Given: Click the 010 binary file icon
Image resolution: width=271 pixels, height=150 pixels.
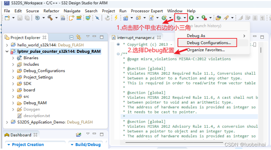Looking at the screenshot, I should (63, 18).
